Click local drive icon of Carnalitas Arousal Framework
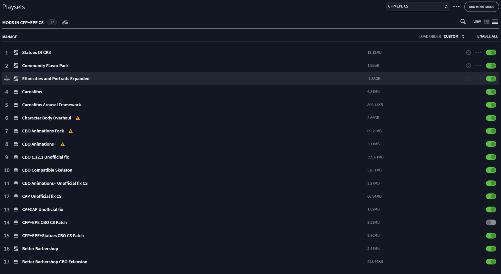This screenshot has width=501, height=274. [x=16, y=105]
